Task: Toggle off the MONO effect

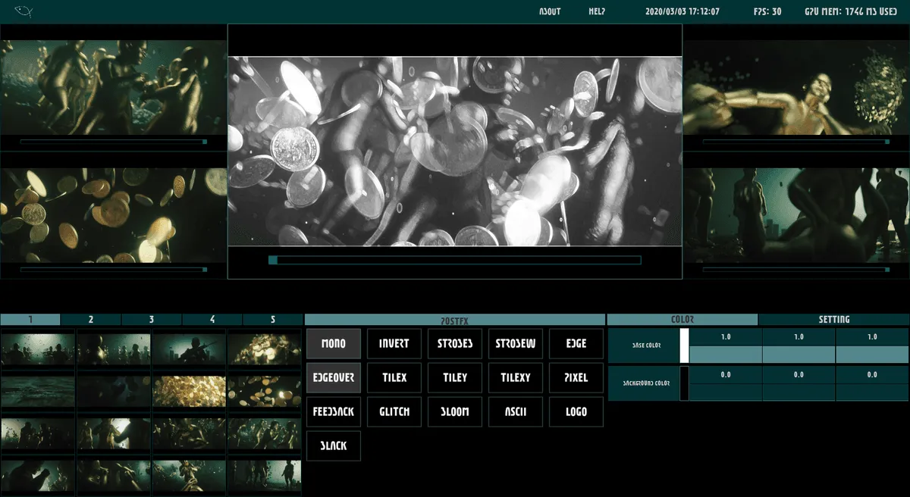Action: click(x=334, y=343)
